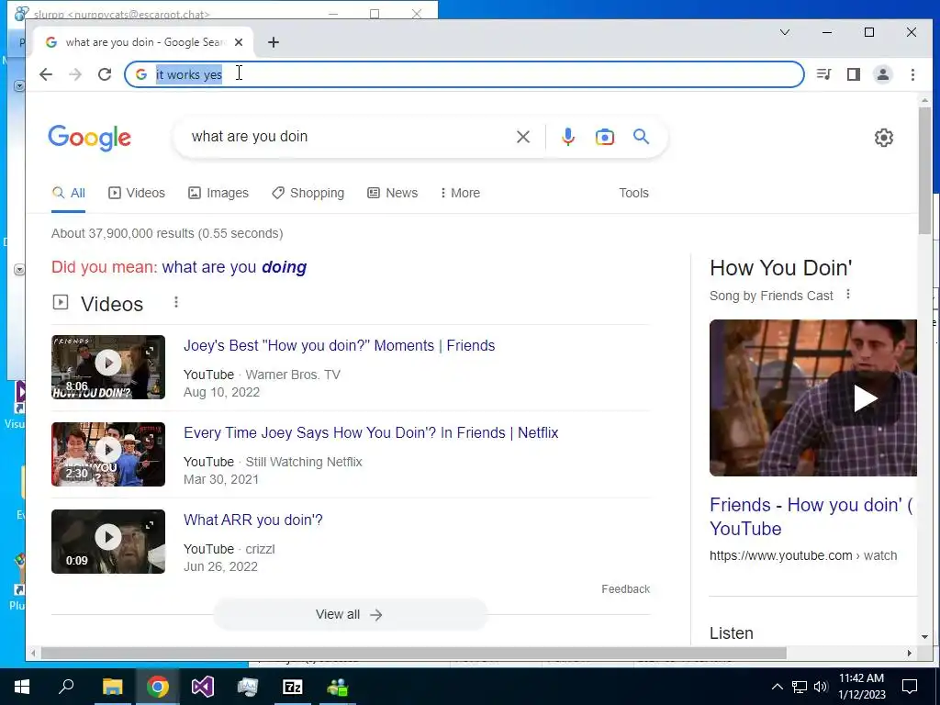Open File Explorer from taskbar

(x=112, y=687)
